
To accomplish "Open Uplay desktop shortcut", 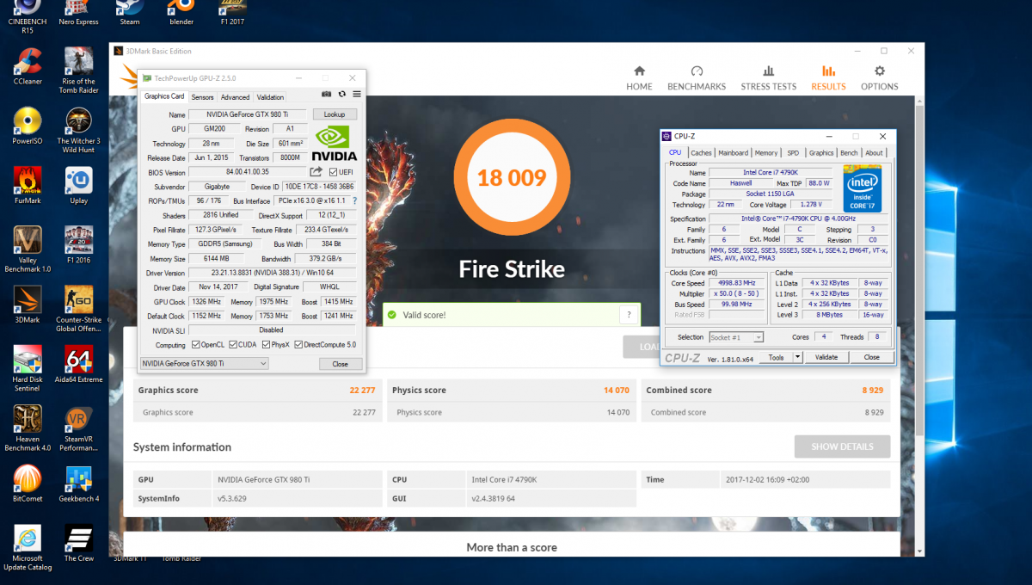I will pyautogui.click(x=79, y=186).
